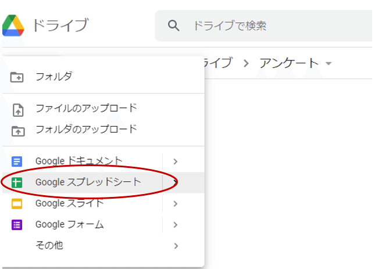Click the new folder icon beside フォルダ

click(17, 77)
